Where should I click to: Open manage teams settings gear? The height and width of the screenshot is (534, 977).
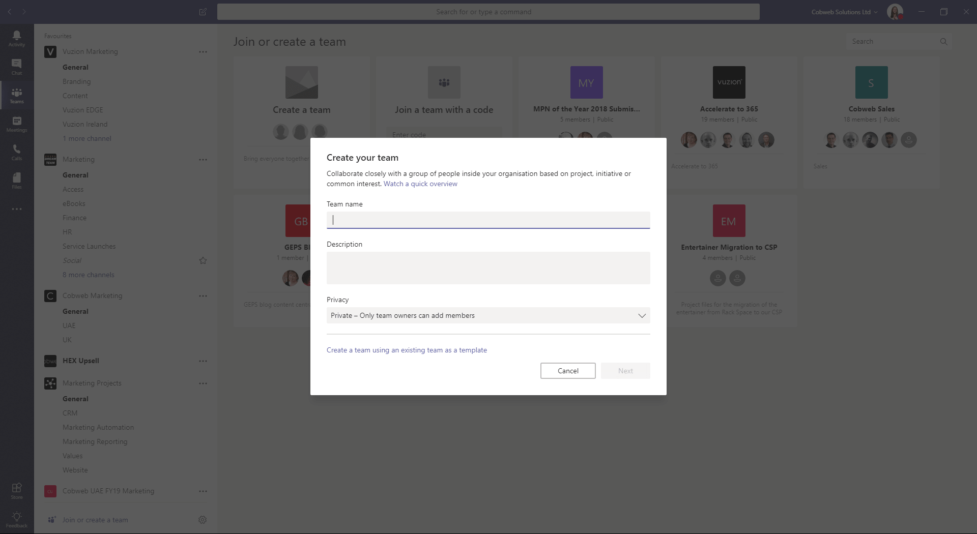coord(202,519)
